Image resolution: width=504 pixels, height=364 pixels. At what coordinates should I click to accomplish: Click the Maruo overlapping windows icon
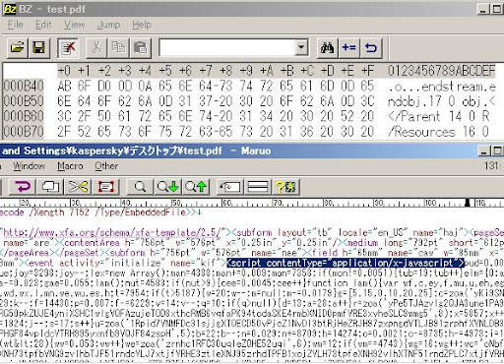50,187
